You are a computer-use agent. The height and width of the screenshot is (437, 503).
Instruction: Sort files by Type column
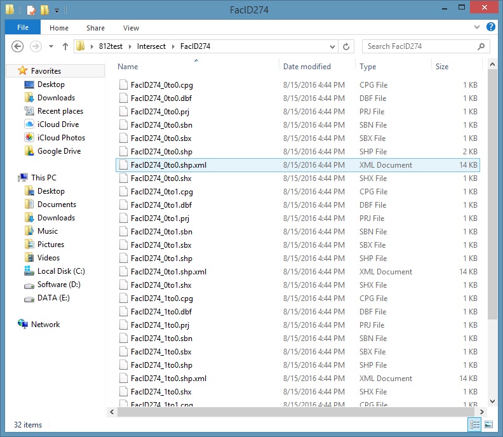click(x=368, y=67)
